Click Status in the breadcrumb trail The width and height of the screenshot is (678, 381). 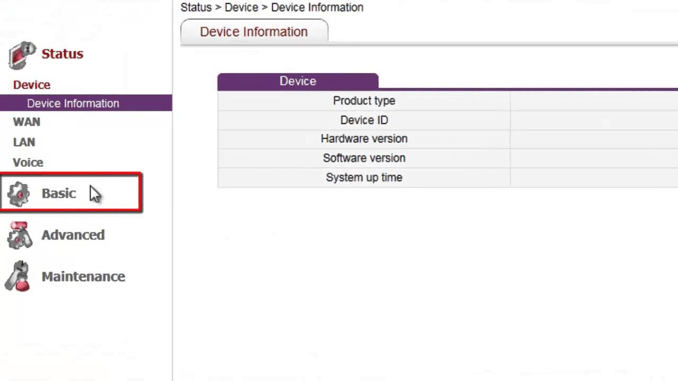click(x=196, y=7)
